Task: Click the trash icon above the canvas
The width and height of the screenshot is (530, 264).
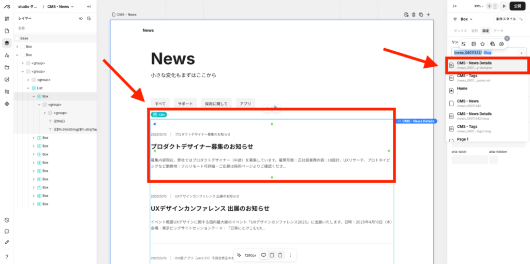Action: coord(413,14)
